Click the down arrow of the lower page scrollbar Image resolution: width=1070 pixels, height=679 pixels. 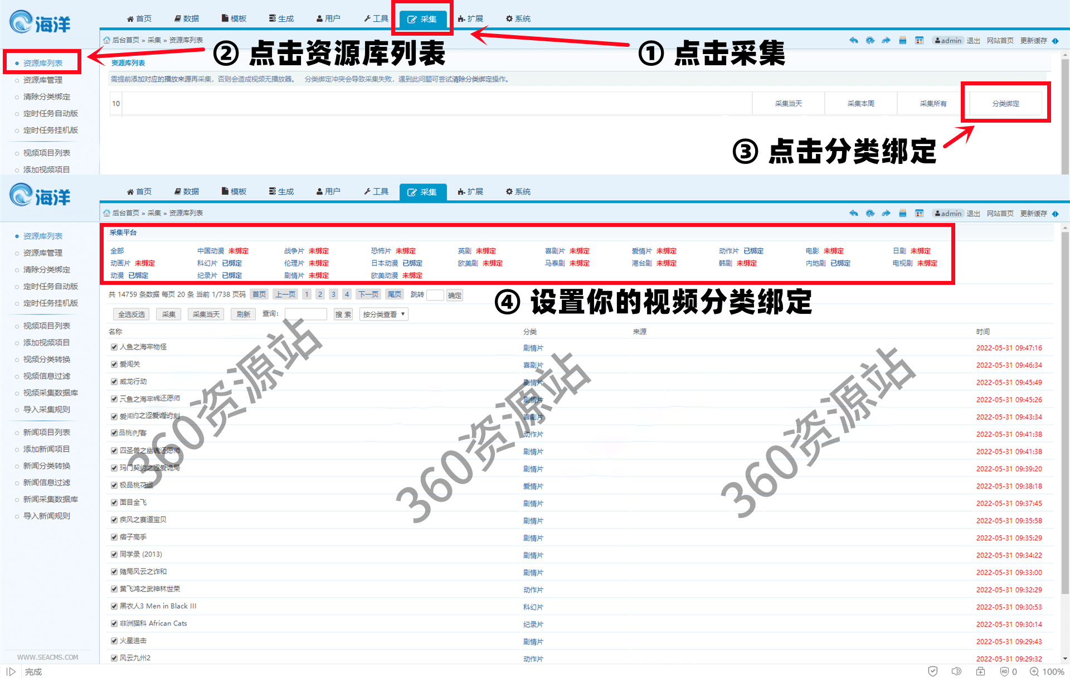(1065, 658)
